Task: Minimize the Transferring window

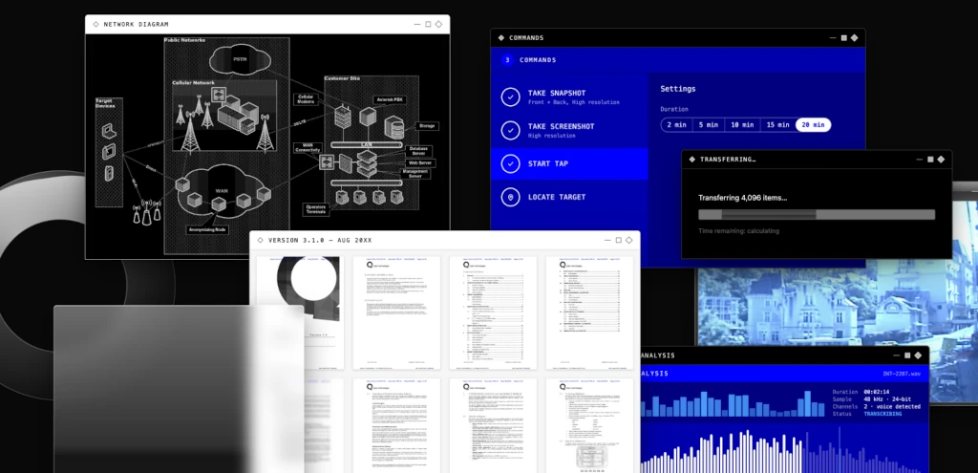Action: coord(920,160)
